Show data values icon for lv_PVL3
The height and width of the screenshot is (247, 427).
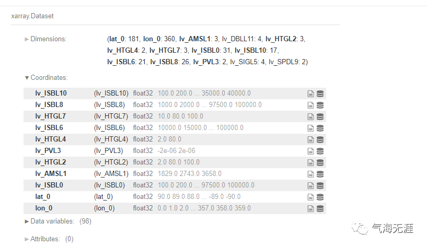click(320, 151)
